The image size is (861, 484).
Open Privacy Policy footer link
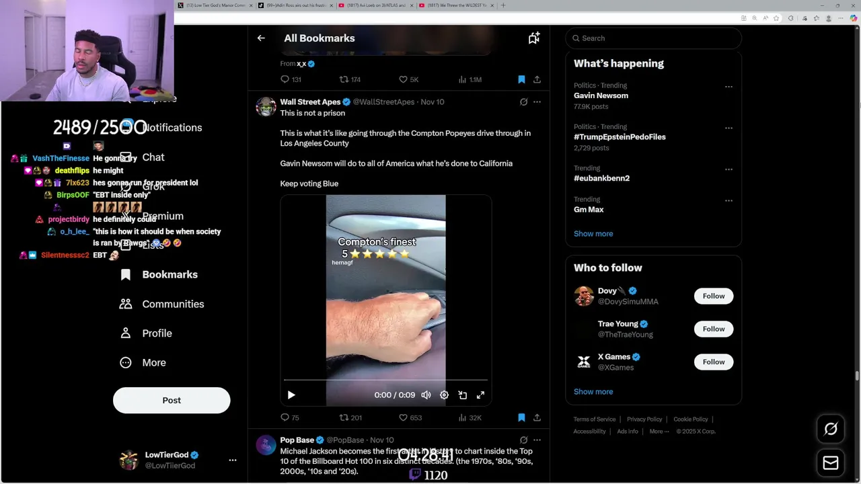644,419
